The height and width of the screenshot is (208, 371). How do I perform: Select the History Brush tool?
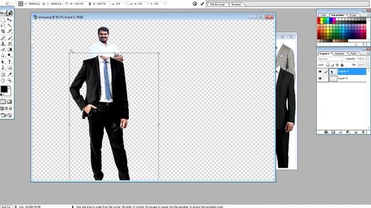click(9, 44)
